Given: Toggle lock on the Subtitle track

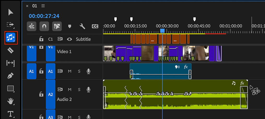Looking at the screenshot, I should pyautogui.click(x=41, y=39).
